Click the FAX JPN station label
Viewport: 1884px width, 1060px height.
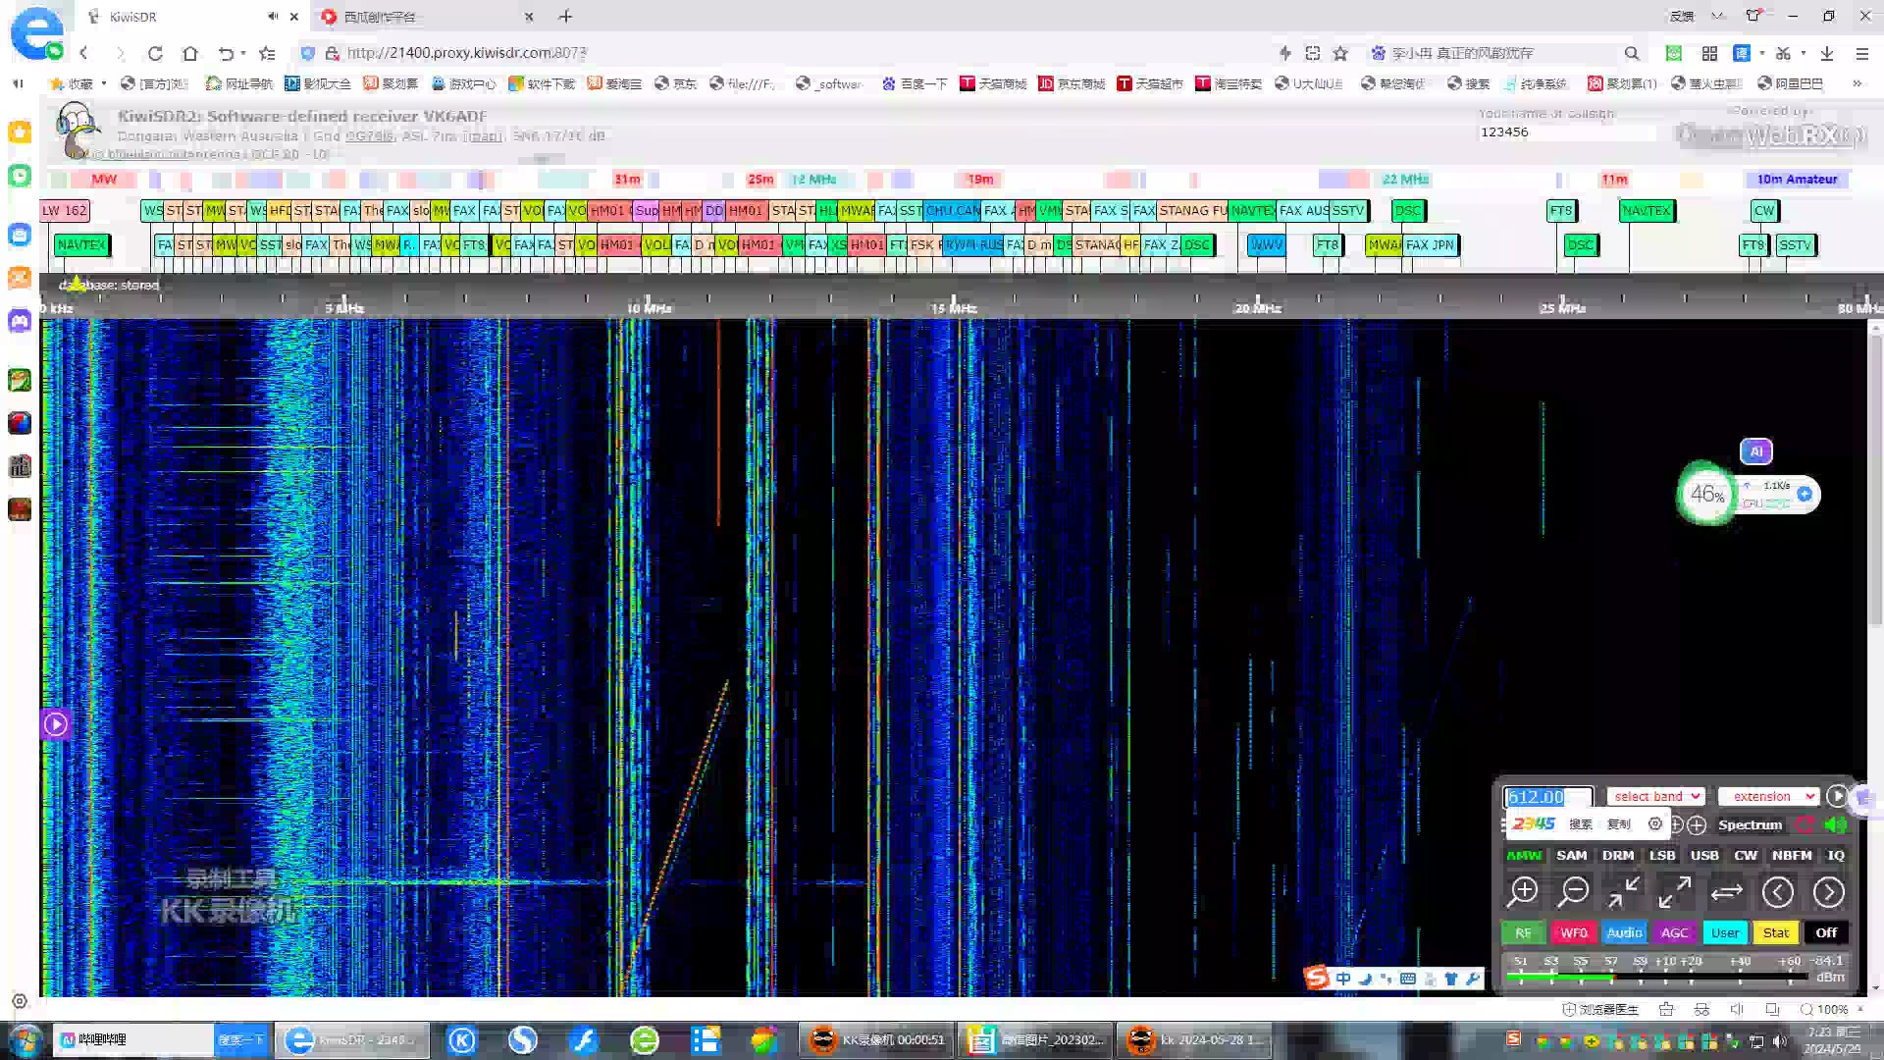[x=1430, y=244]
